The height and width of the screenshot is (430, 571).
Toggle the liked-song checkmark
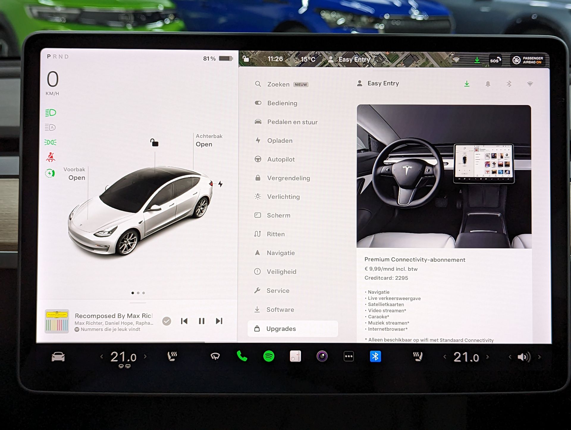coord(167,321)
